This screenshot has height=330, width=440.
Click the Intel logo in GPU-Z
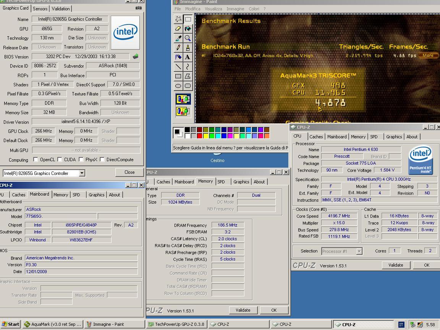click(125, 32)
